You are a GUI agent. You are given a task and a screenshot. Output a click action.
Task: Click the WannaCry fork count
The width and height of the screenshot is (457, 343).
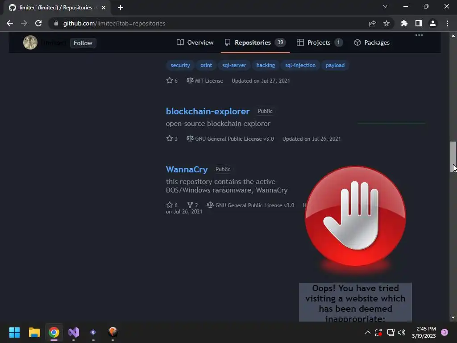[x=193, y=205]
